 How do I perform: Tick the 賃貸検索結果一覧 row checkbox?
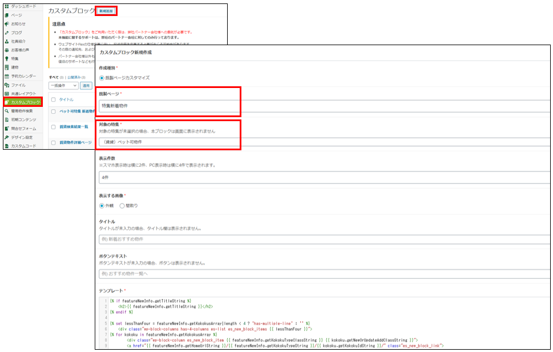click(x=53, y=127)
